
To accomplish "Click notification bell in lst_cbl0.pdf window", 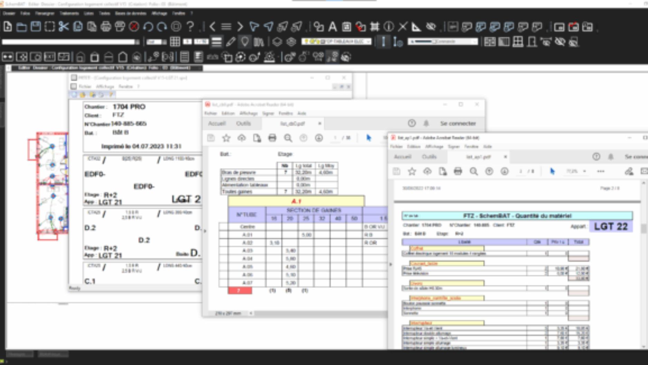I will pyautogui.click(x=426, y=123).
